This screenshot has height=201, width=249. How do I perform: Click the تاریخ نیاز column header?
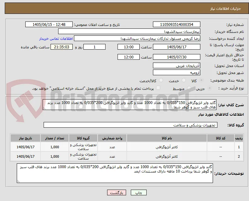coord(25,138)
